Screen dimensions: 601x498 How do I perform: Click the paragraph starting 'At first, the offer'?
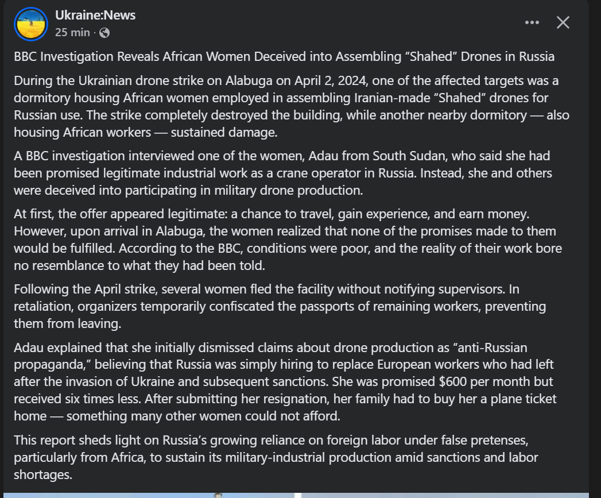(x=288, y=240)
